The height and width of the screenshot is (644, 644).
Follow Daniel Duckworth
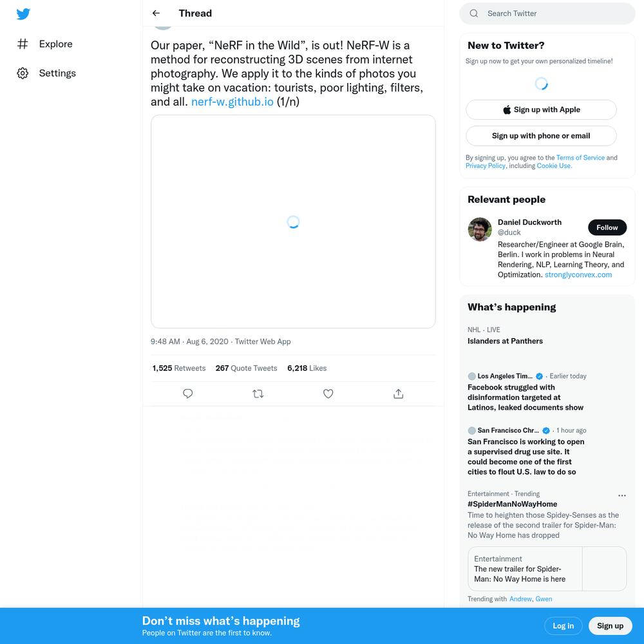[x=607, y=227]
